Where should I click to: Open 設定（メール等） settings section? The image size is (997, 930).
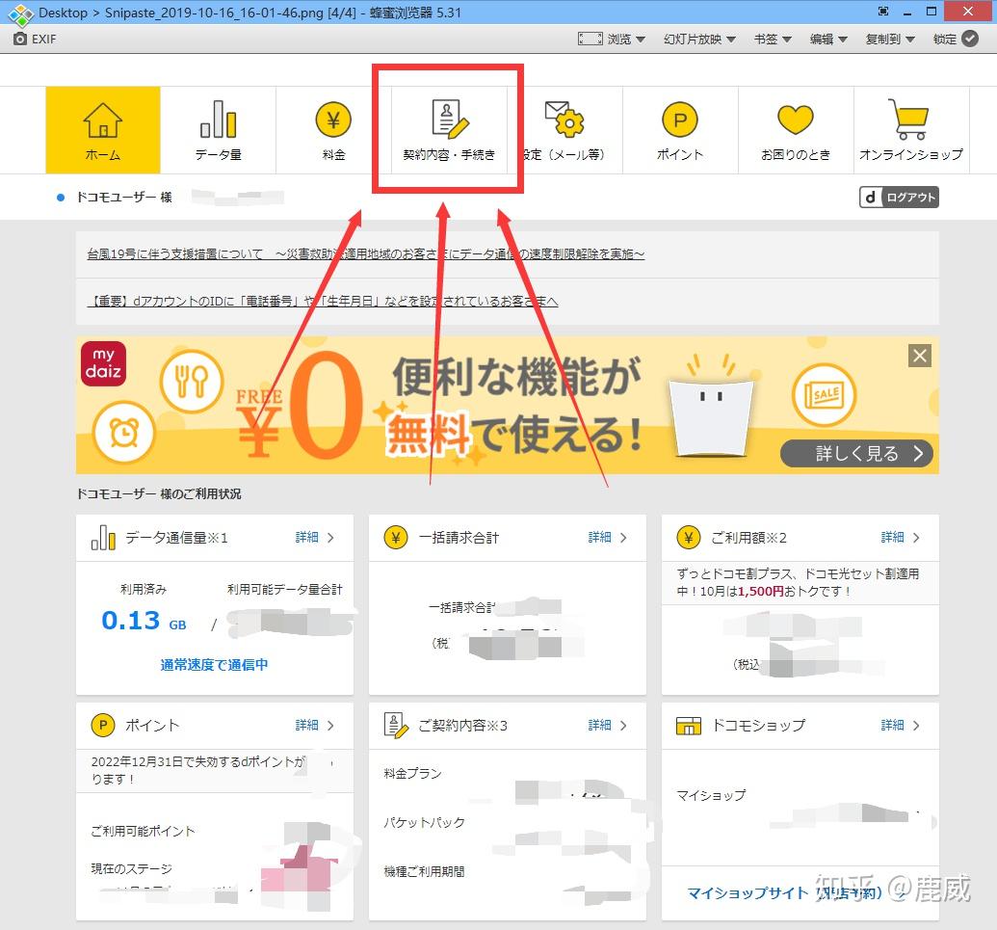(x=565, y=128)
